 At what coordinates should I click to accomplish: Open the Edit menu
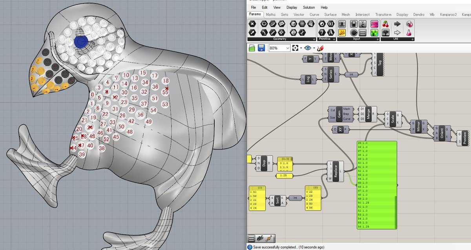265,7
